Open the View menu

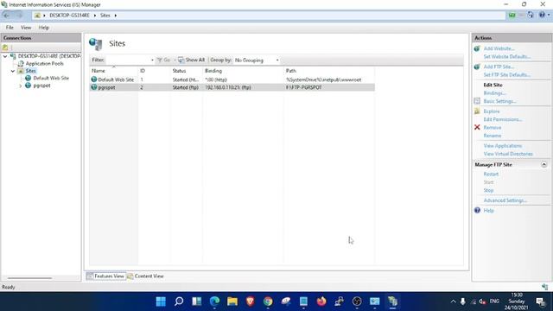26,28
